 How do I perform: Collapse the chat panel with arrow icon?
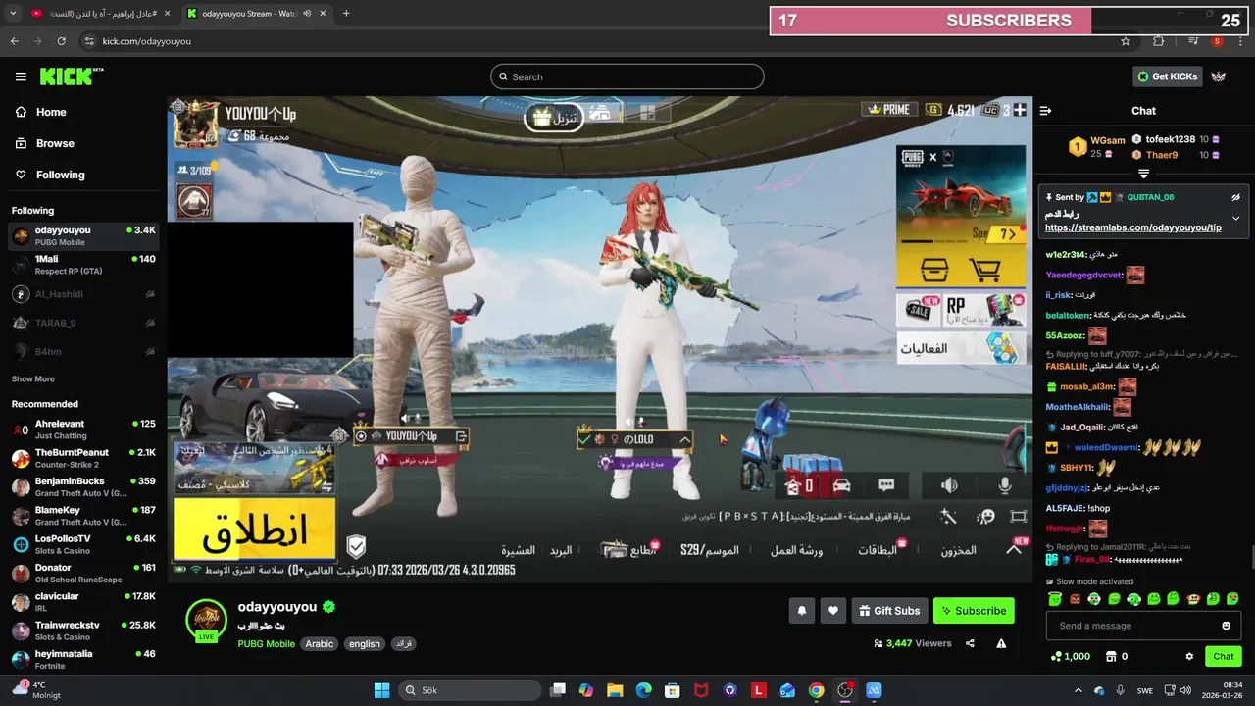(1045, 111)
